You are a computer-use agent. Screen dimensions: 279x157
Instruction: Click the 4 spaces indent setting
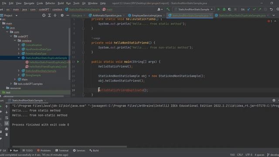click(x=259, y=155)
